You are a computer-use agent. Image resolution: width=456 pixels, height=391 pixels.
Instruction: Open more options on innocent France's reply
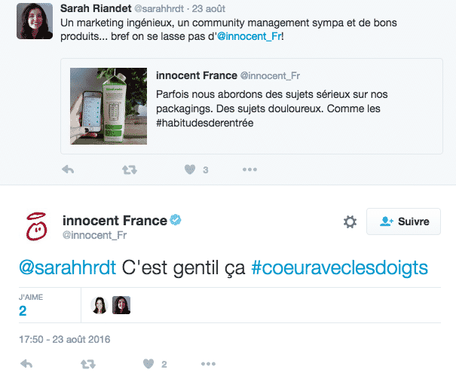(208, 364)
